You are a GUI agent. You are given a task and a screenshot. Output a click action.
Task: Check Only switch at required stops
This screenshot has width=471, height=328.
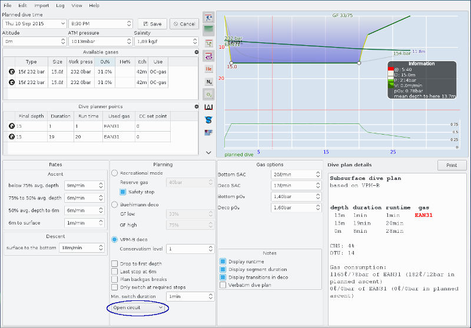[x=114, y=287]
